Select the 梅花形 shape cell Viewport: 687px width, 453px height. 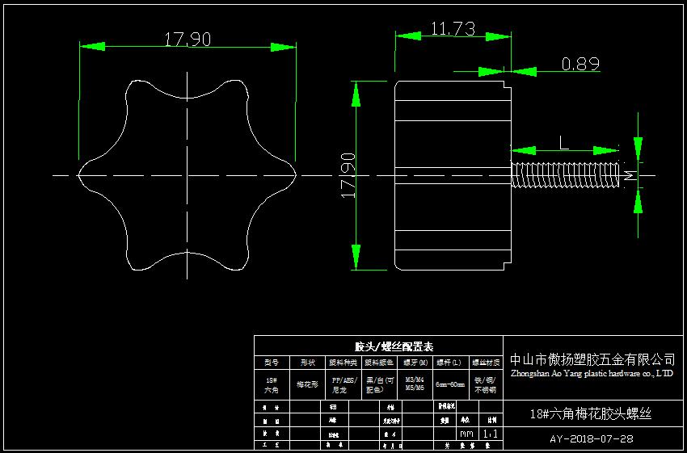tap(308, 384)
